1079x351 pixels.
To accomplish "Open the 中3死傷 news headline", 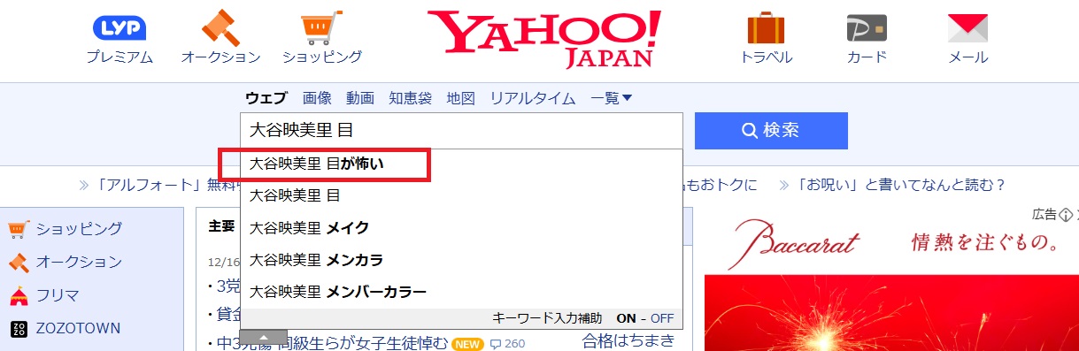I will tap(333, 343).
